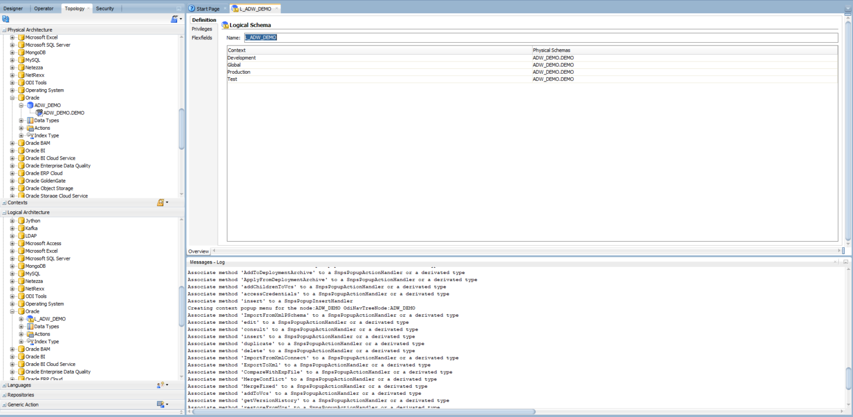Click the Data Types icon under Physical Architecture
Image resolution: width=853 pixels, height=417 pixels.
click(30, 120)
